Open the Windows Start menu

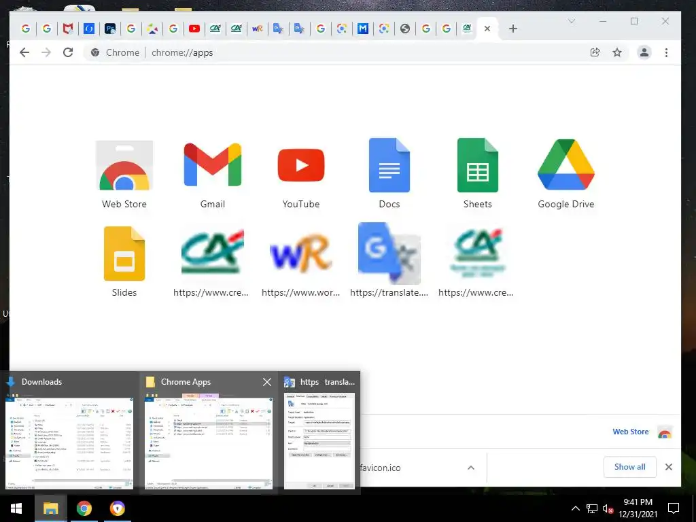(16, 508)
